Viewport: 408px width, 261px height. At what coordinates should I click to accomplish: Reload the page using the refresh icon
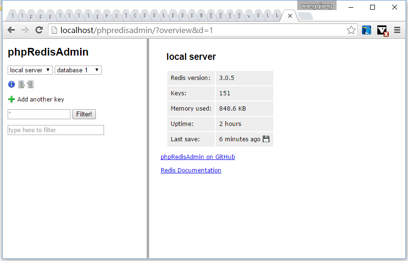pyautogui.click(x=39, y=30)
